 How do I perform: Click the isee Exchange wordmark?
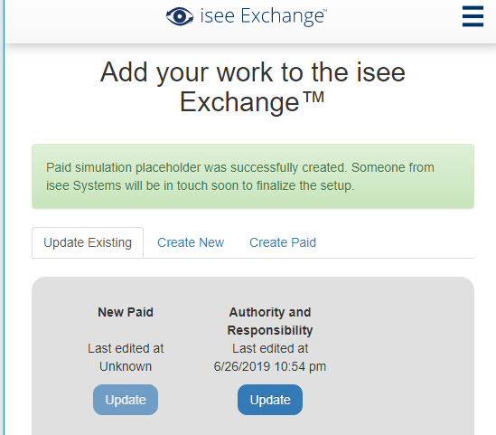[263, 16]
